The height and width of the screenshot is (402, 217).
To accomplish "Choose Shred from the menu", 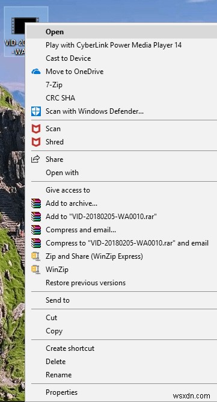I will [121, 142].
